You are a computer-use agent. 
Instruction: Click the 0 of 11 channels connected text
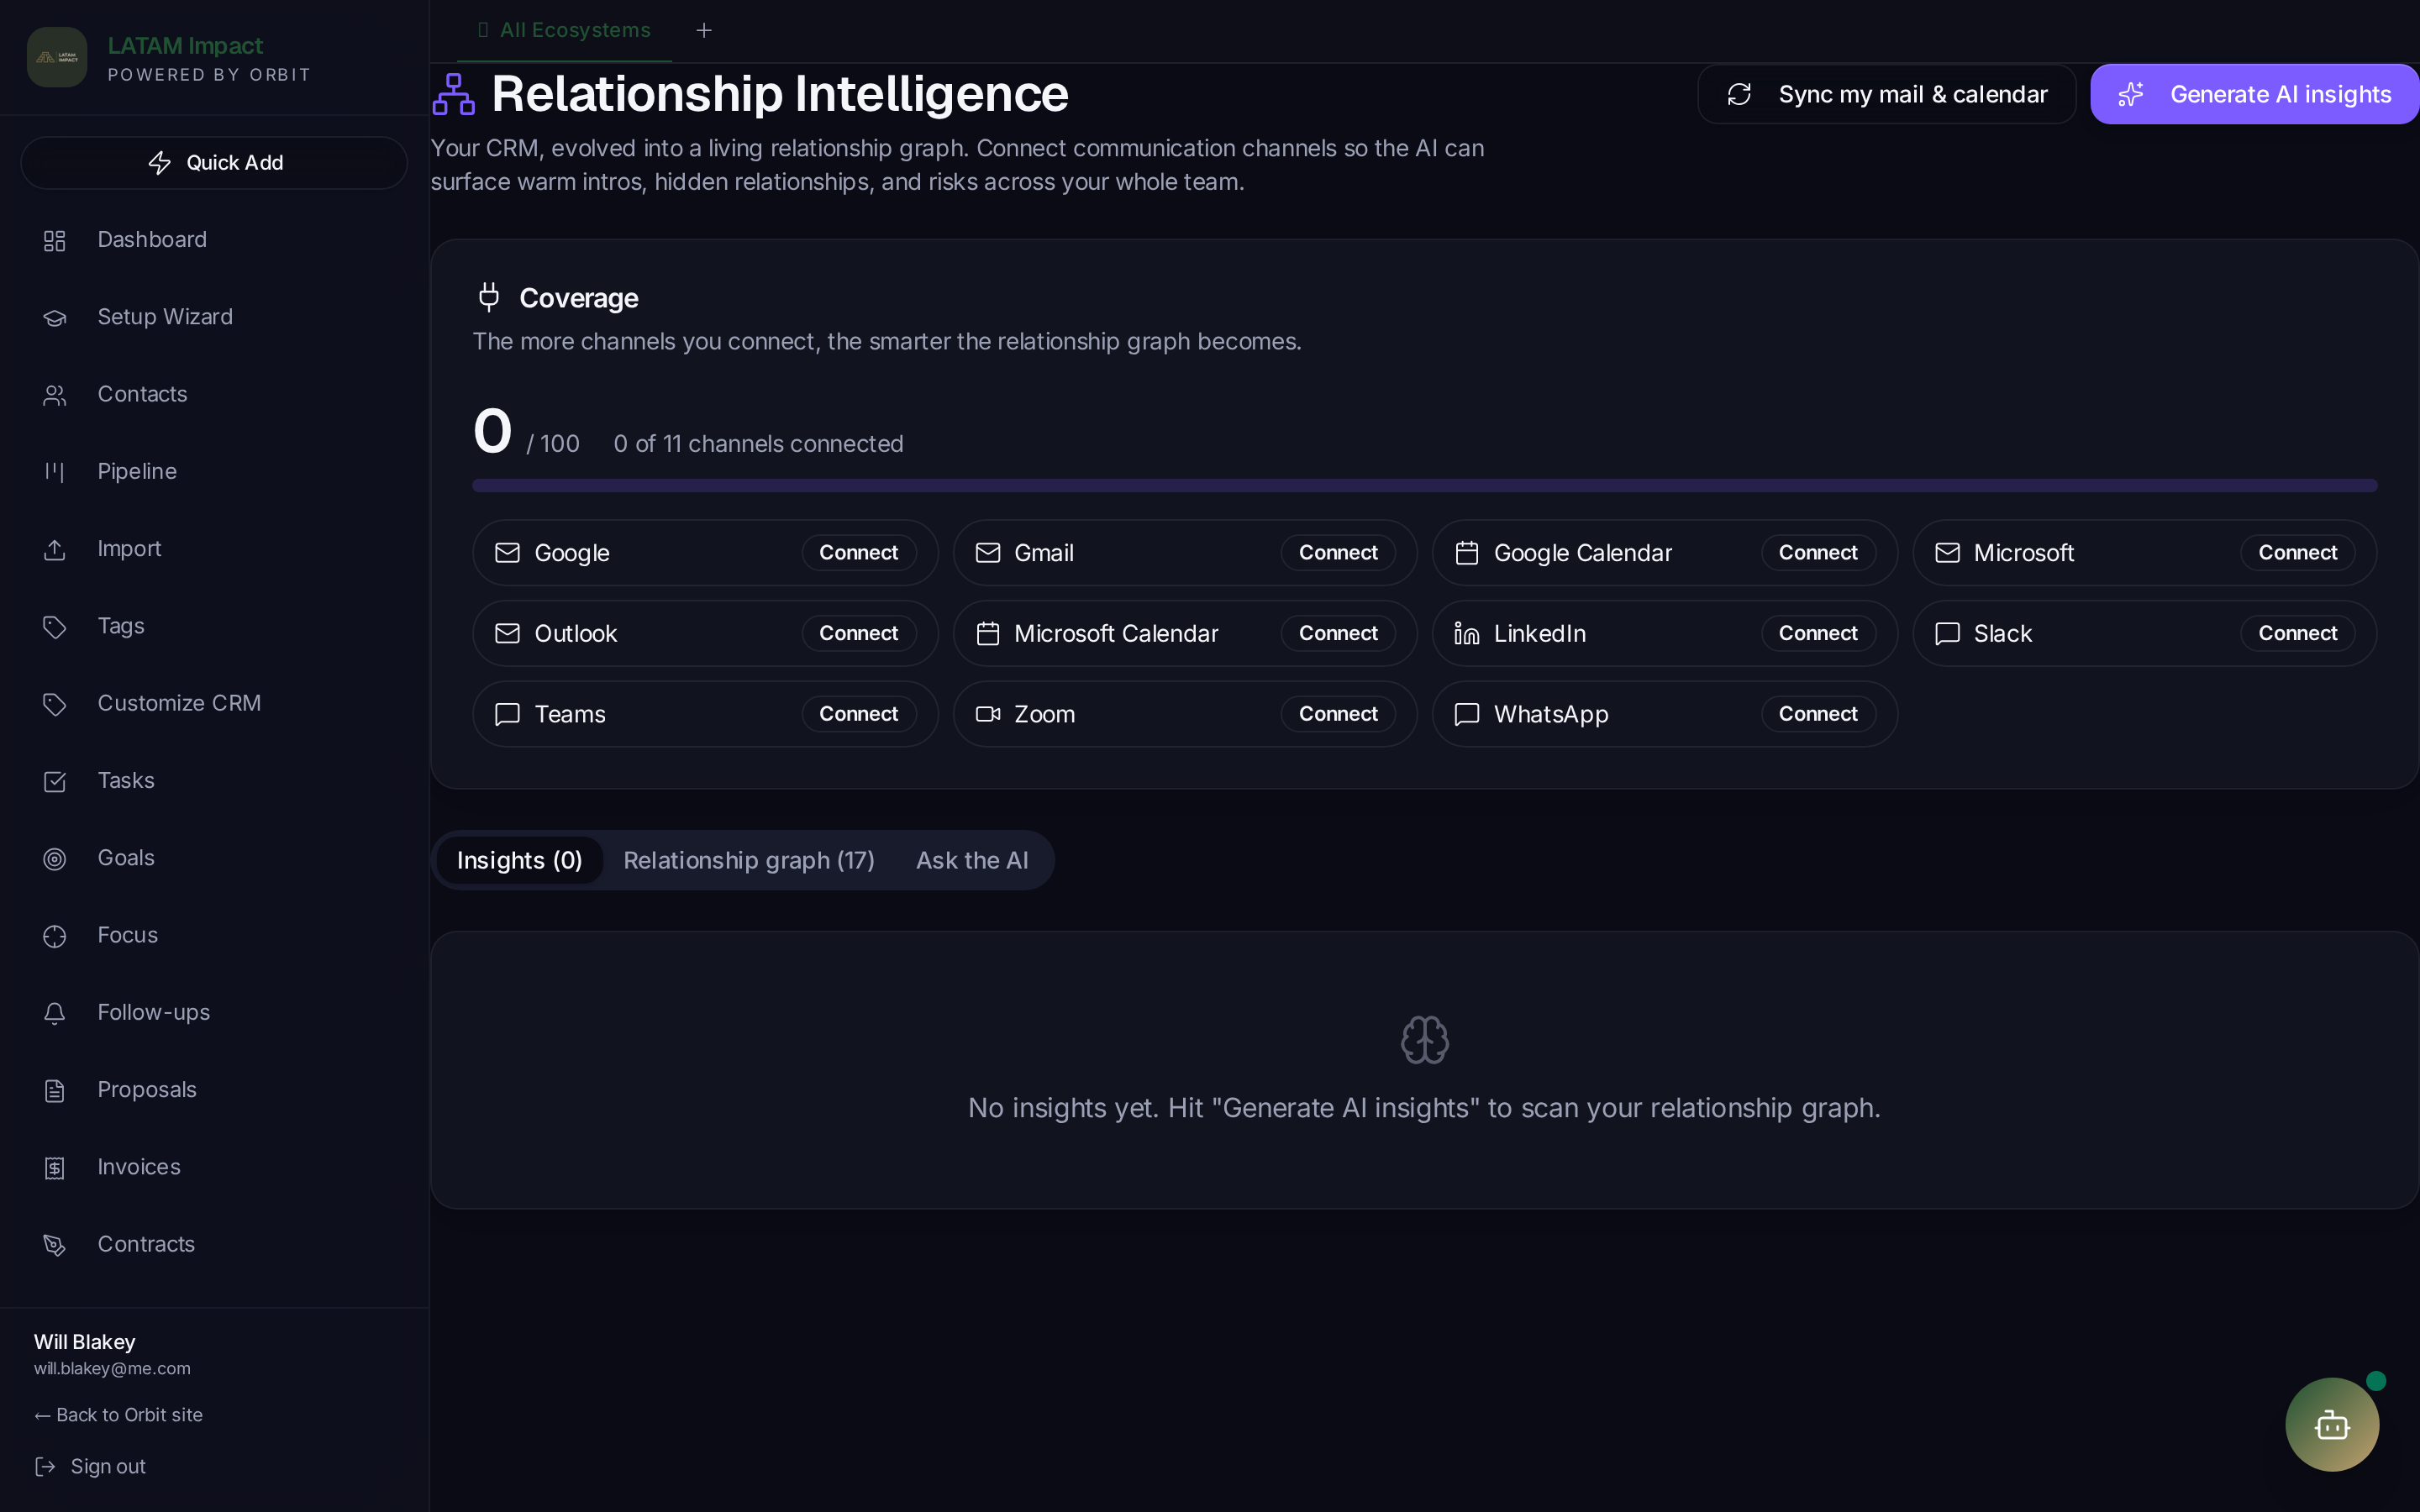[758, 444]
